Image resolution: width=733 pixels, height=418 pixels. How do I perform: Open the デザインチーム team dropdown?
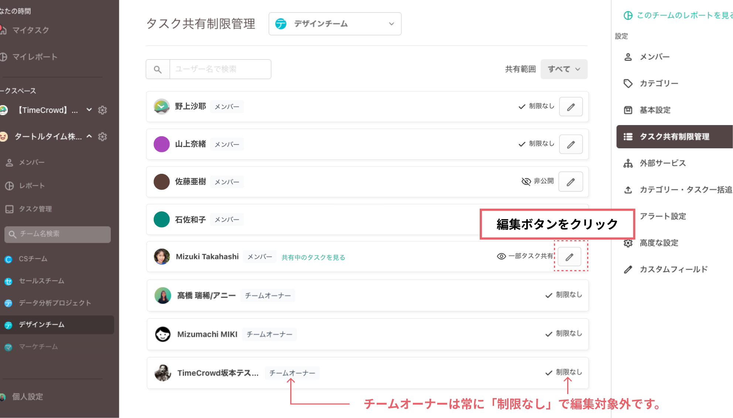tap(335, 24)
